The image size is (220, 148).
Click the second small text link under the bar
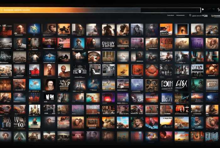tap(180, 15)
